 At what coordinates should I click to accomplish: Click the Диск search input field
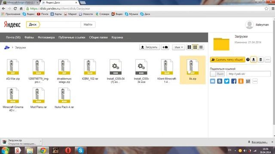click(60, 25)
